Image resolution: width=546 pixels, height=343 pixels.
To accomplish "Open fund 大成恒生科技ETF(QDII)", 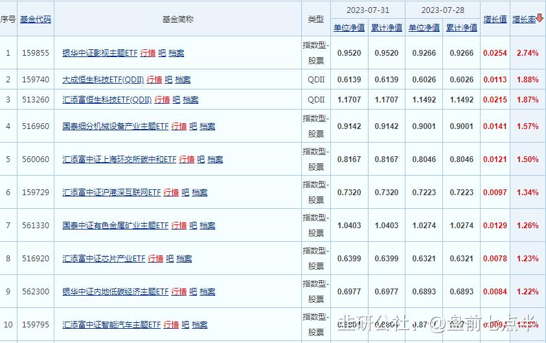I will (103, 80).
